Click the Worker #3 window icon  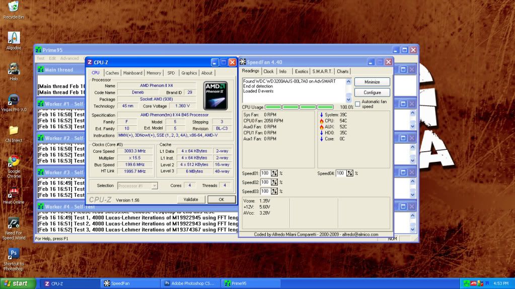pyautogui.click(x=41, y=172)
